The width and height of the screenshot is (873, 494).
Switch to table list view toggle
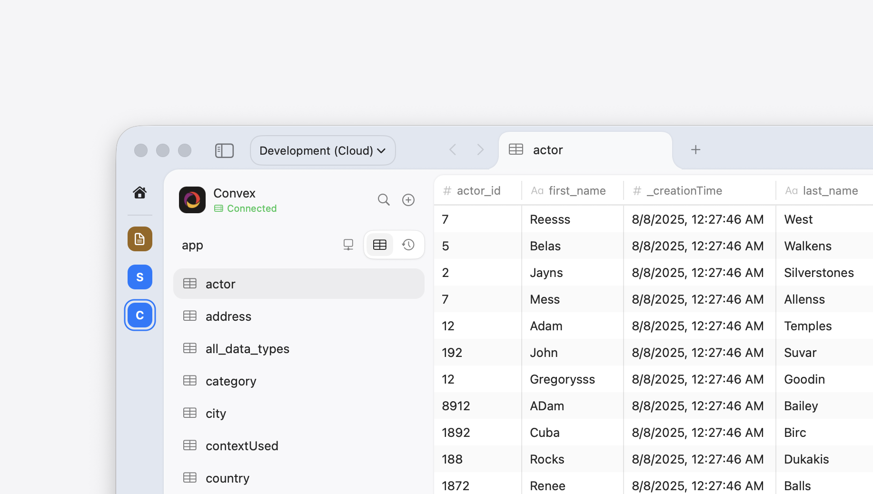(x=380, y=245)
